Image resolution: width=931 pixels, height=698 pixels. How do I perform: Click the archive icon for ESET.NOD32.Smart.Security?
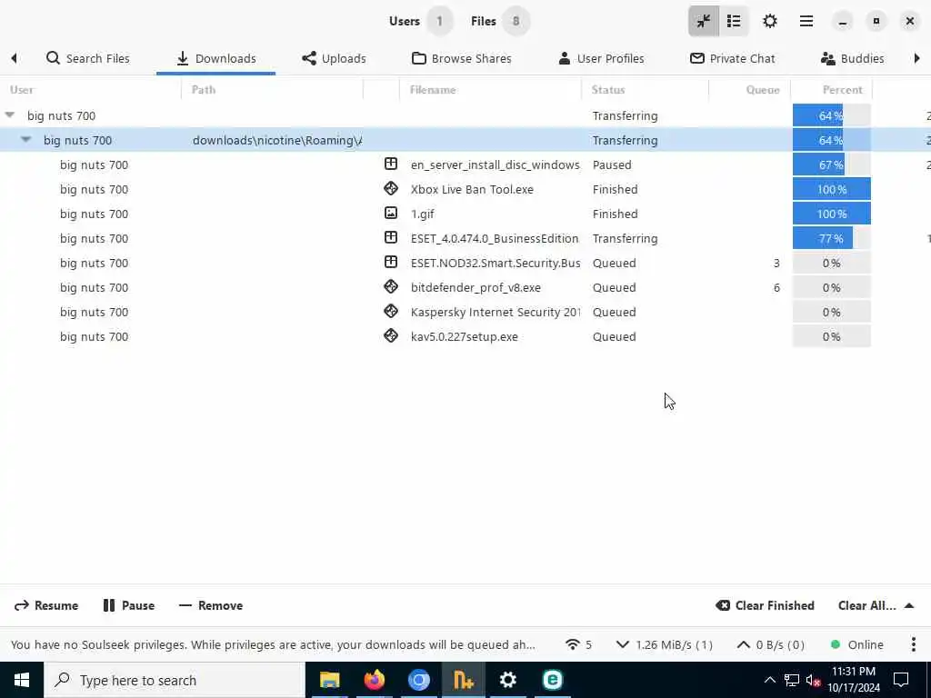[x=391, y=262]
